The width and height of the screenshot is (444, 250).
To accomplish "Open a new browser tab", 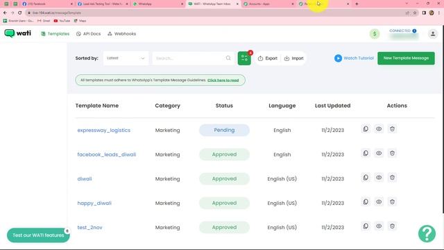I will (357, 4).
